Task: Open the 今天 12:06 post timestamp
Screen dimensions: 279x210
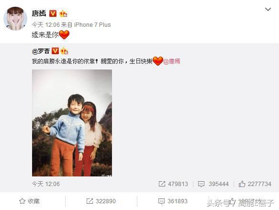Action: (46, 25)
